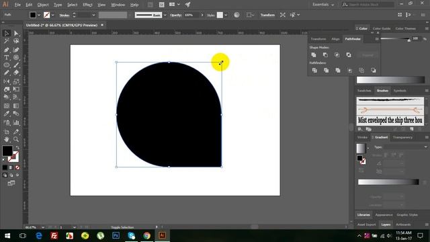
Task: Open the Effect menu
Action: pyautogui.click(x=87, y=5)
